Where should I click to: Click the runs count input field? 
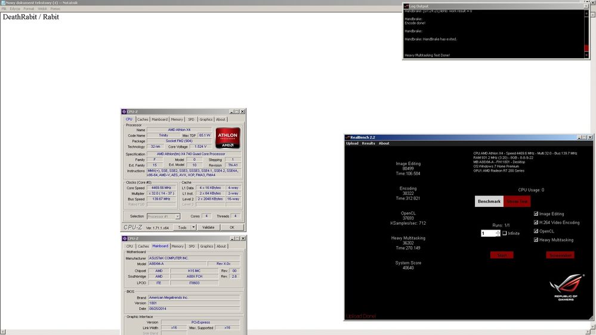[x=489, y=233]
